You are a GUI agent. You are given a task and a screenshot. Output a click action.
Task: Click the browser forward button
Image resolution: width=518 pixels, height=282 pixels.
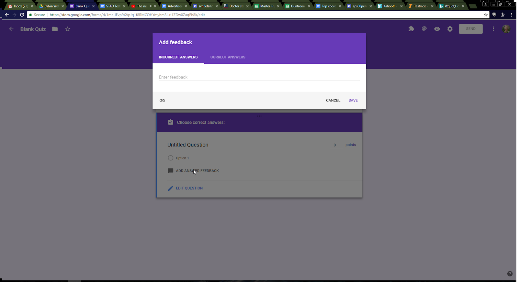coord(14,15)
